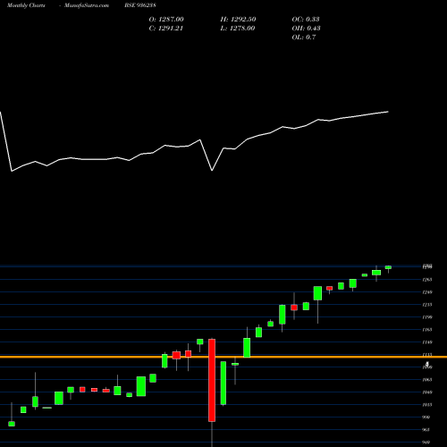
Task: Click the 1033 price axis label
Action: point(427,405)
